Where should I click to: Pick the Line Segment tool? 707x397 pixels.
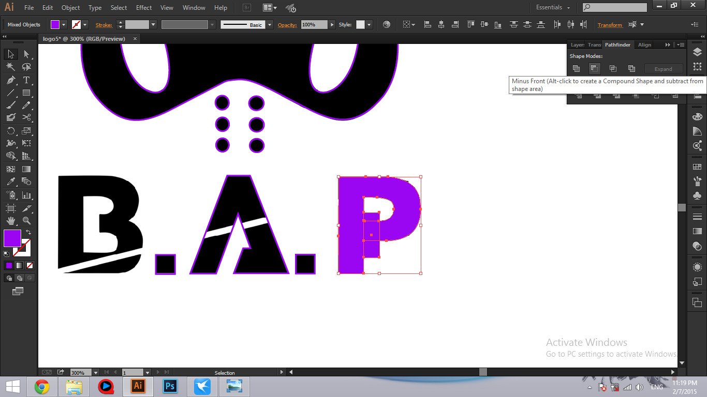11,93
